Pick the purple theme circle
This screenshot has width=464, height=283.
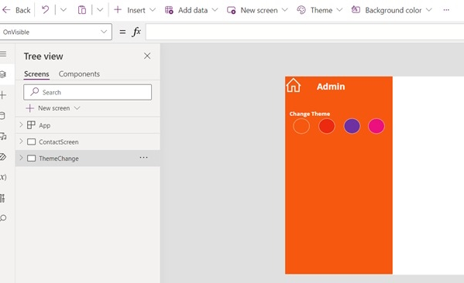tap(352, 126)
